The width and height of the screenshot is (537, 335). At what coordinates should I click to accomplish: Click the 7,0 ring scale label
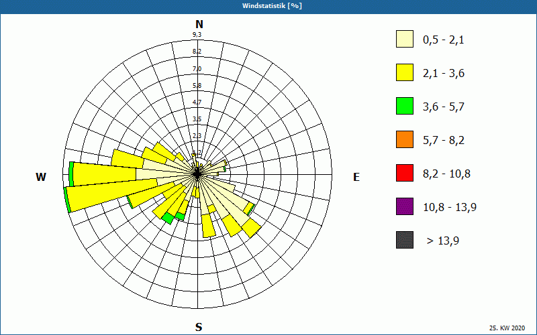197,69
